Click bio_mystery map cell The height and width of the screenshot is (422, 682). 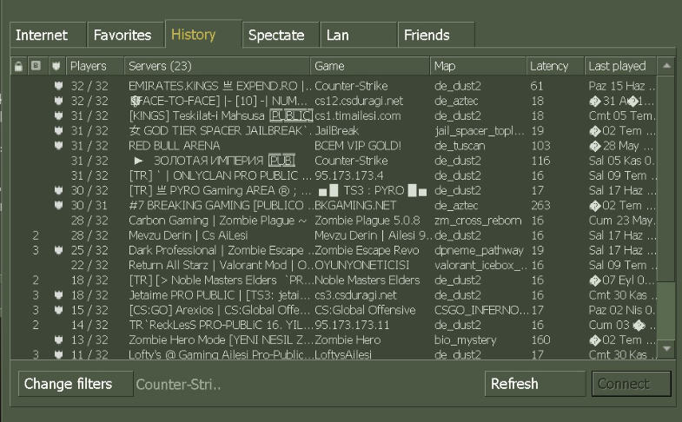click(x=465, y=340)
